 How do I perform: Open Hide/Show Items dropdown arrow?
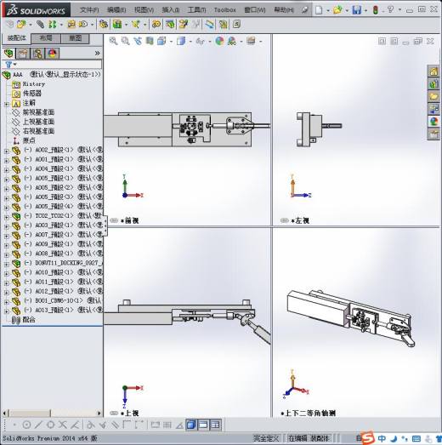coord(210,42)
